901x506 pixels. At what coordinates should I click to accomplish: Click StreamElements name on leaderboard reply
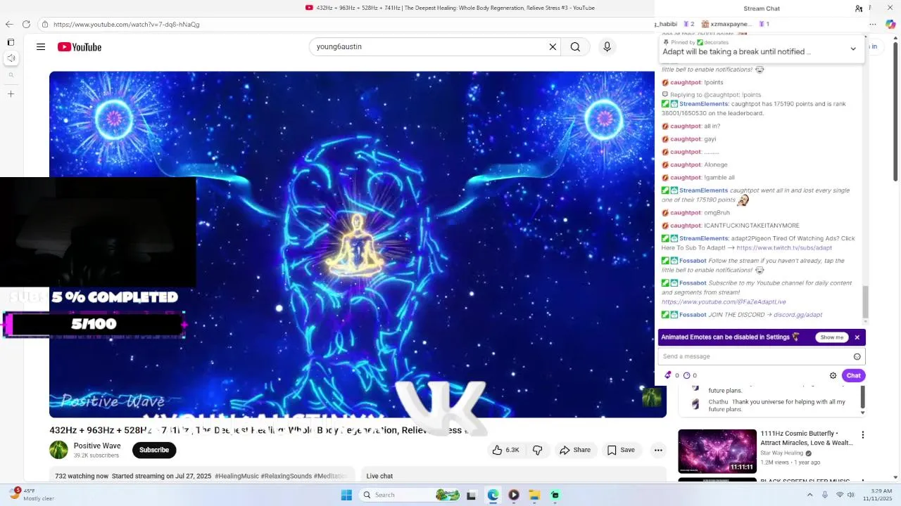click(x=704, y=104)
